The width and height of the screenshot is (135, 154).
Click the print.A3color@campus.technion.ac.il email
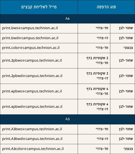[33, 149]
